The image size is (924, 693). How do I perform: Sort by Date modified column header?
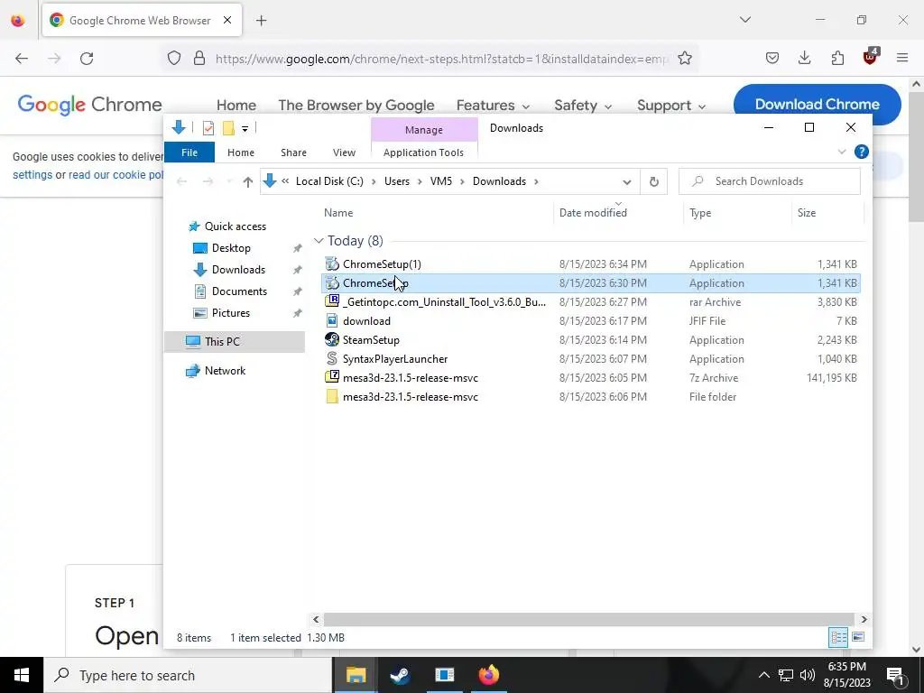tap(619, 213)
